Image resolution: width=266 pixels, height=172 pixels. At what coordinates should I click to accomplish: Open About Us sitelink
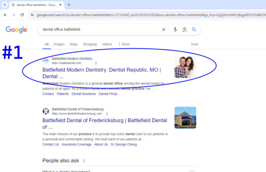(x=101, y=144)
